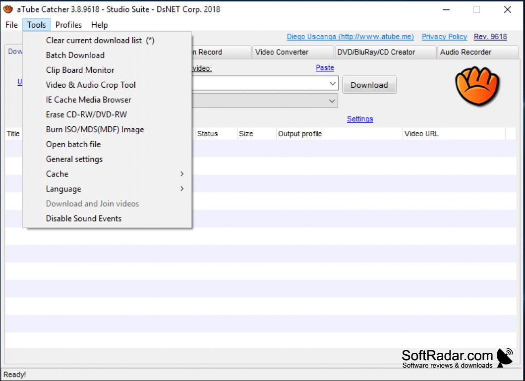Switch to Video Converter tab
The height and width of the screenshot is (381, 525).
pyautogui.click(x=293, y=52)
